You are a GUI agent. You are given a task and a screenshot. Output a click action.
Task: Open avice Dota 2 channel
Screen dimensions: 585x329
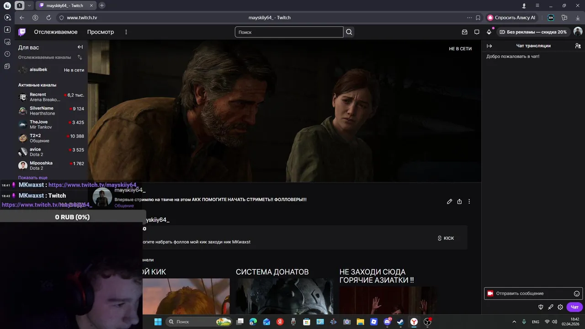(x=51, y=152)
